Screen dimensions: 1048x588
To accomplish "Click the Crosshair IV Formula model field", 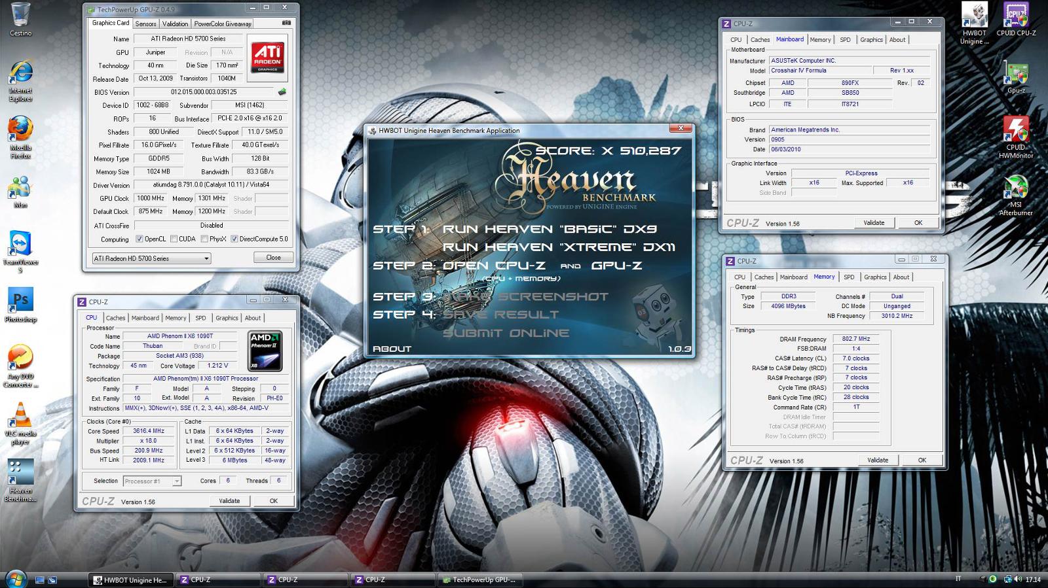I will point(821,71).
